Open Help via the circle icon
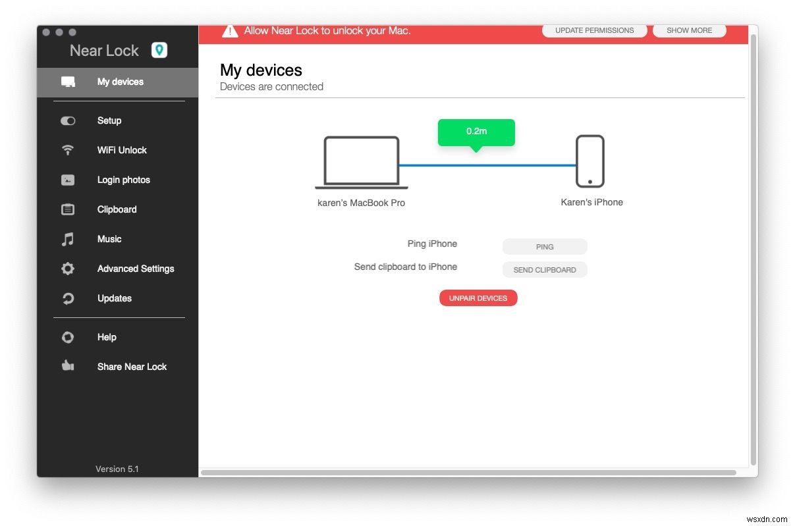This screenshot has width=795, height=526. [68, 336]
